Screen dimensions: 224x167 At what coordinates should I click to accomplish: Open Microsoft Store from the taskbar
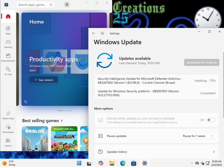133,163
